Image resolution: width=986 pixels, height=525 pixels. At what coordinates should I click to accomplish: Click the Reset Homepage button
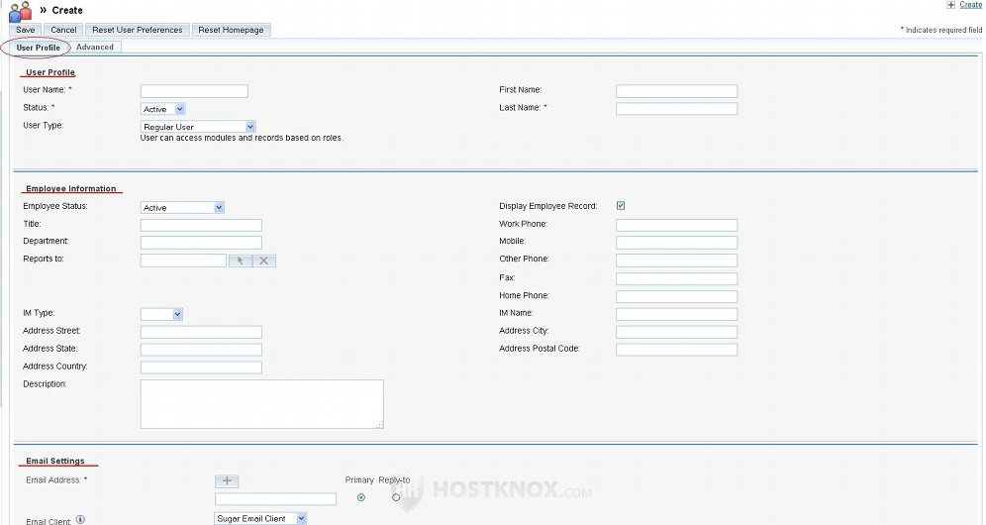click(x=231, y=30)
